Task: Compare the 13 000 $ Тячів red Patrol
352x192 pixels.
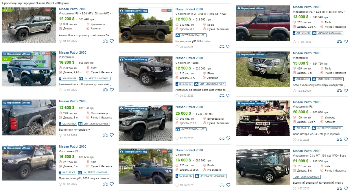Action: tap(339, 42)
